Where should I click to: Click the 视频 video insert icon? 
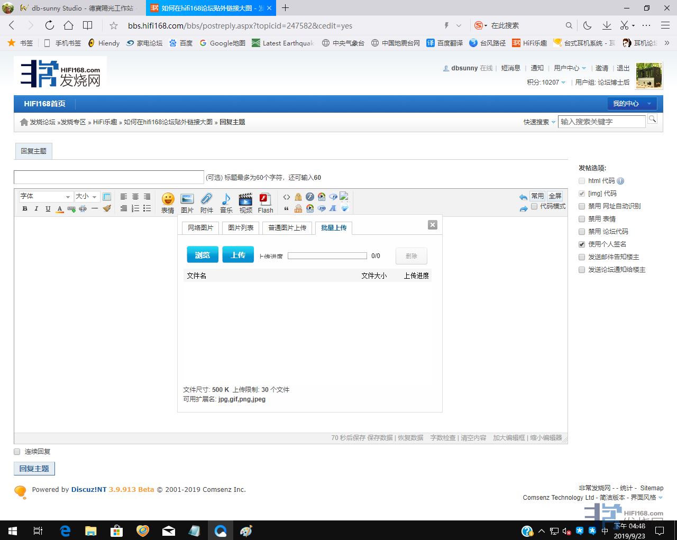pyautogui.click(x=245, y=203)
